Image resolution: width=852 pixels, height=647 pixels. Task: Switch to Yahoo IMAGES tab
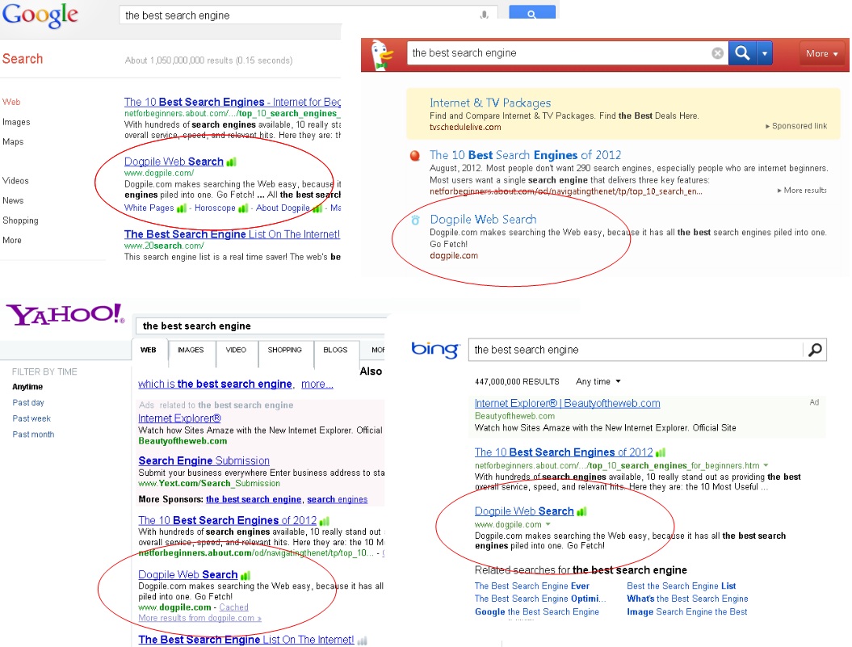click(191, 350)
